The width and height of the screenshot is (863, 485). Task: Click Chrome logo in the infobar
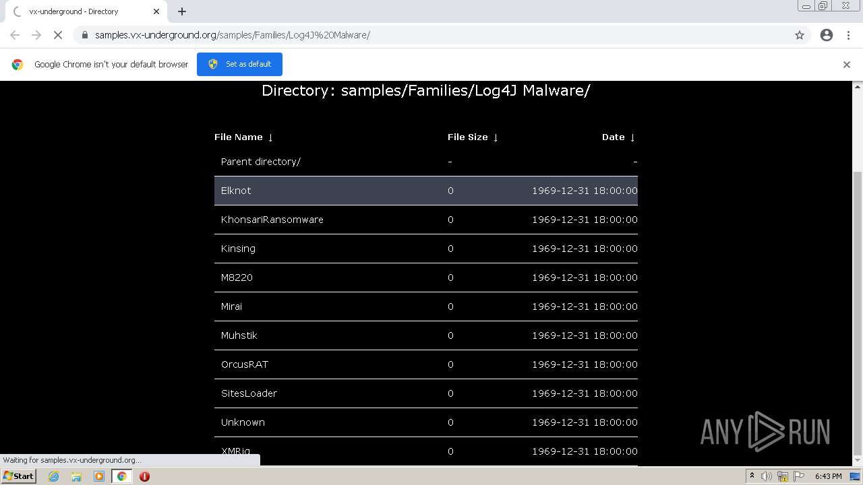(18, 65)
